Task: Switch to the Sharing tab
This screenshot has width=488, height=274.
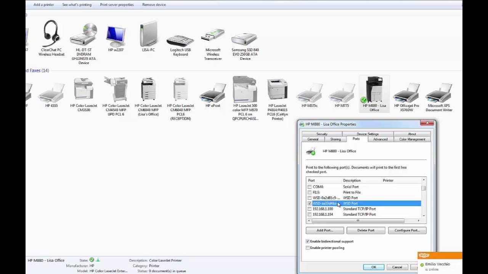Action: pos(335,139)
